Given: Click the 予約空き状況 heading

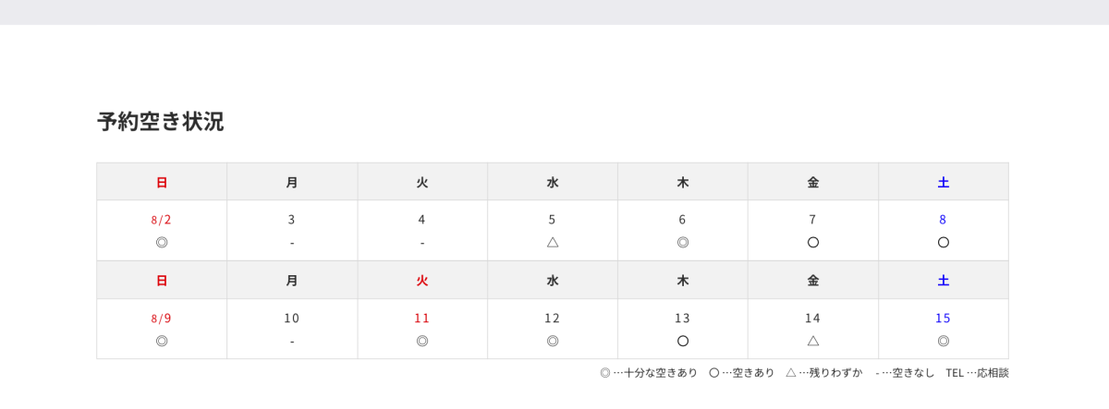Looking at the screenshot, I should coord(161,122).
